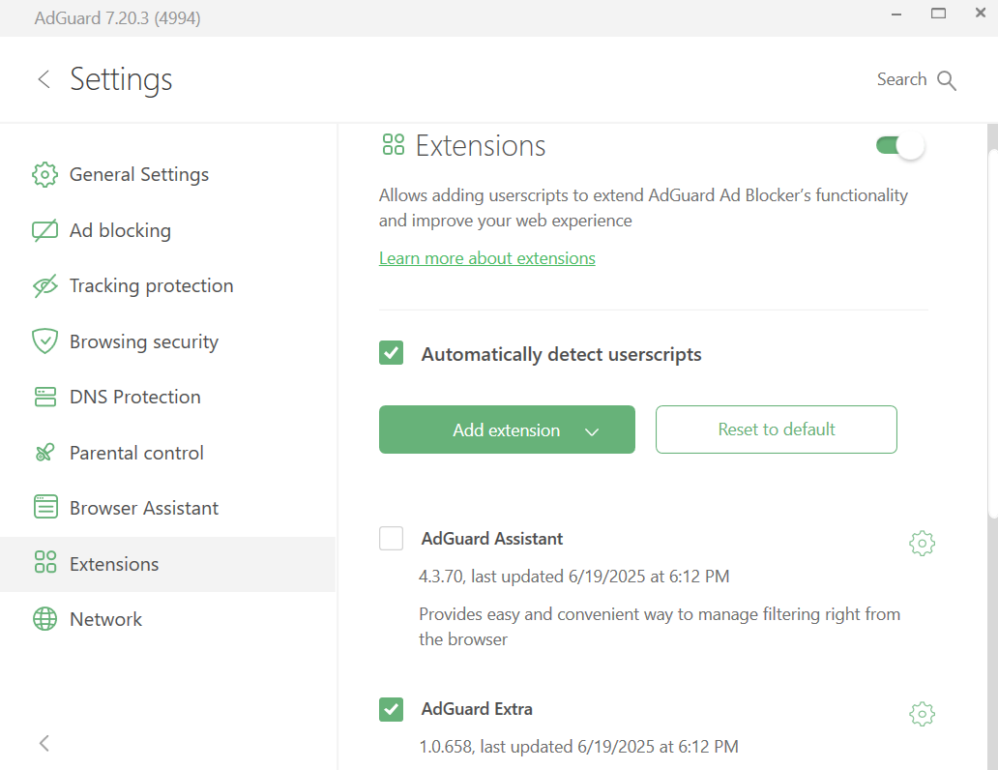The image size is (998, 770).
Task: Click the AdGuard Assistant description text
Action: pyautogui.click(x=660, y=627)
